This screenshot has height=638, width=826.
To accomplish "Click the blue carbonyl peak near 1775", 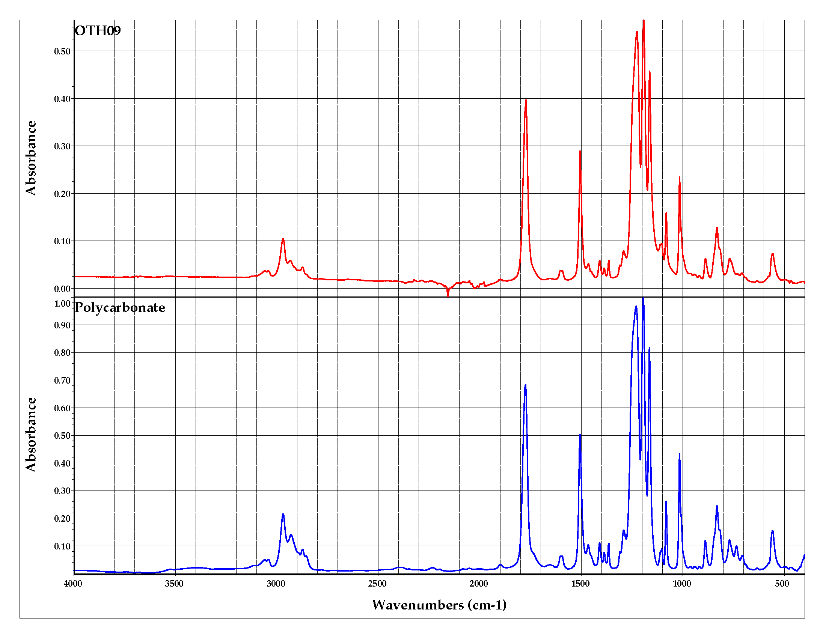I will click(525, 386).
